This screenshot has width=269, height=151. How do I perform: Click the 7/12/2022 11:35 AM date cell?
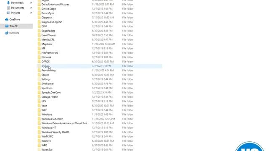(x=103, y=18)
